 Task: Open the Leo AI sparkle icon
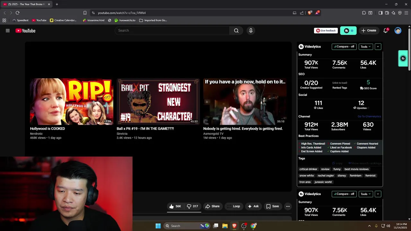pos(393,13)
